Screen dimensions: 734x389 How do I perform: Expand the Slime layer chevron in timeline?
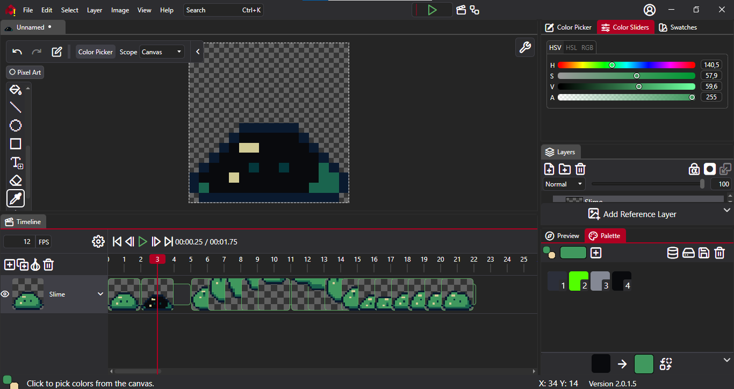click(100, 294)
